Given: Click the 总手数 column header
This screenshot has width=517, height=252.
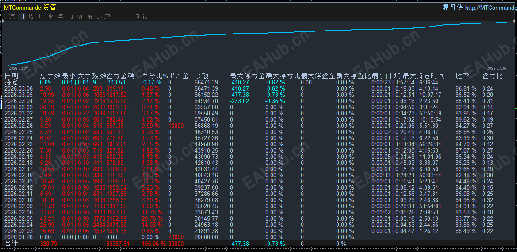Looking at the screenshot, I should (x=50, y=76).
